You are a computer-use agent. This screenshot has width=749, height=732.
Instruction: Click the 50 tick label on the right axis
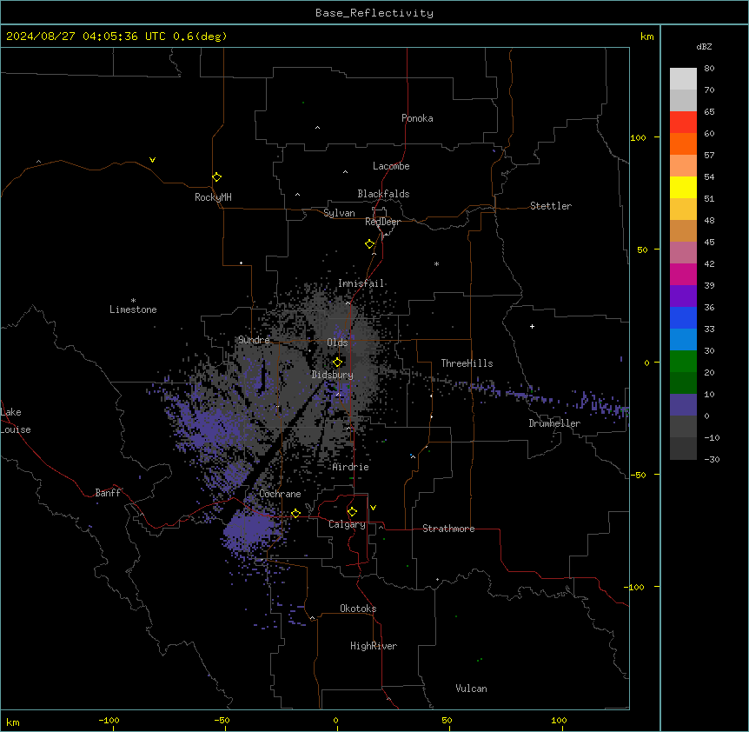coord(642,250)
